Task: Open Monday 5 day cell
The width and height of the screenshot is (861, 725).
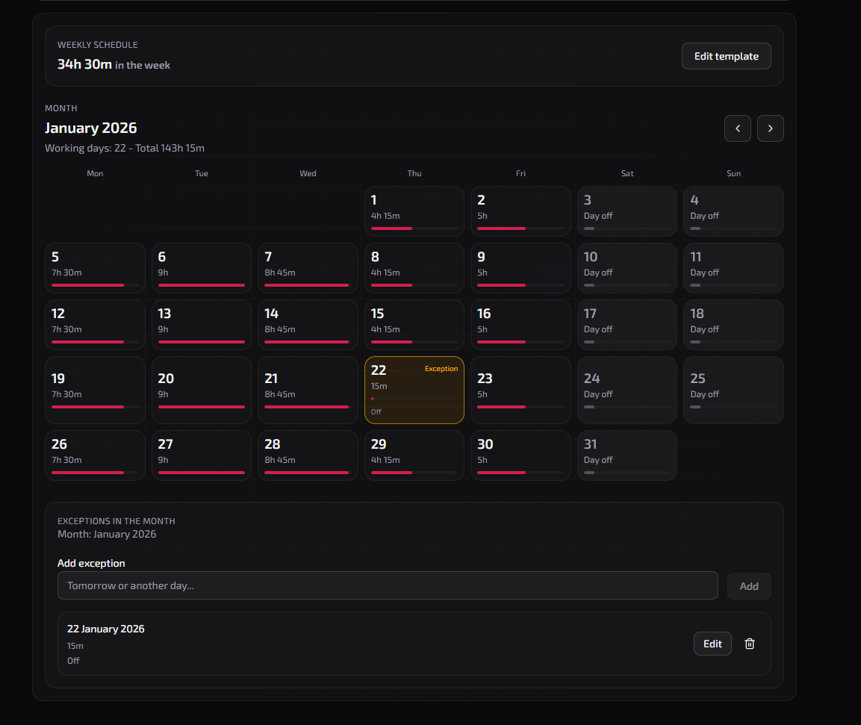Action: 95,268
